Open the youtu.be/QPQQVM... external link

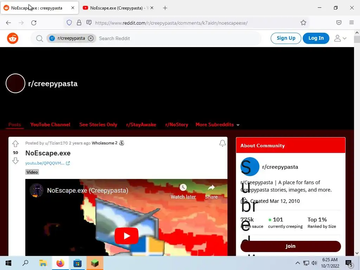point(47,163)
